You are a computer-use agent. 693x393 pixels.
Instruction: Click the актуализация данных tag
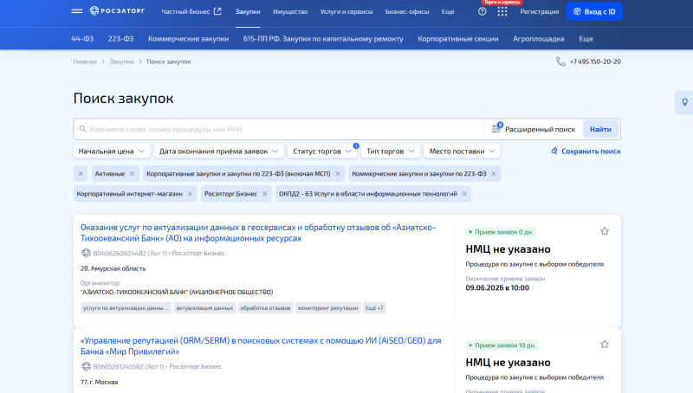point(204,308)
